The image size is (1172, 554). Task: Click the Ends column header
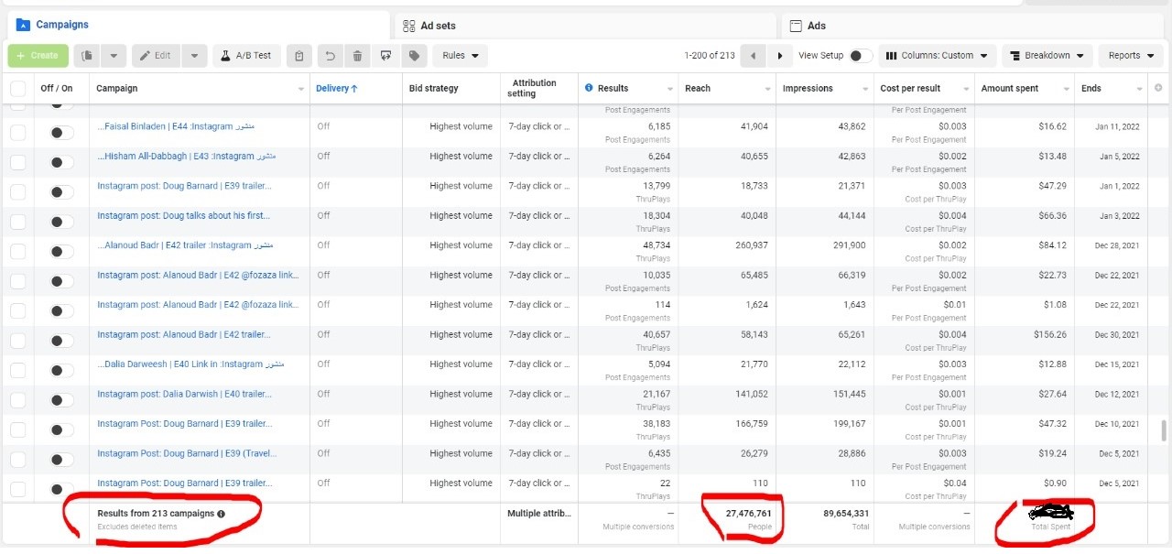coord(1091,89)
